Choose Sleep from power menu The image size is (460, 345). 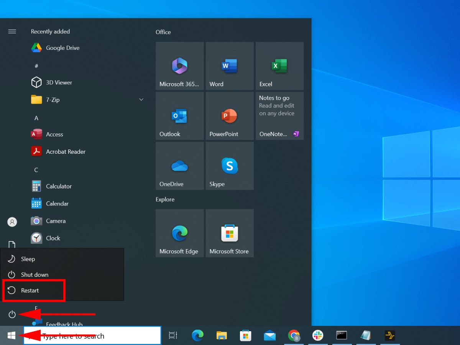pyautogui.click(x=62, y=259)
